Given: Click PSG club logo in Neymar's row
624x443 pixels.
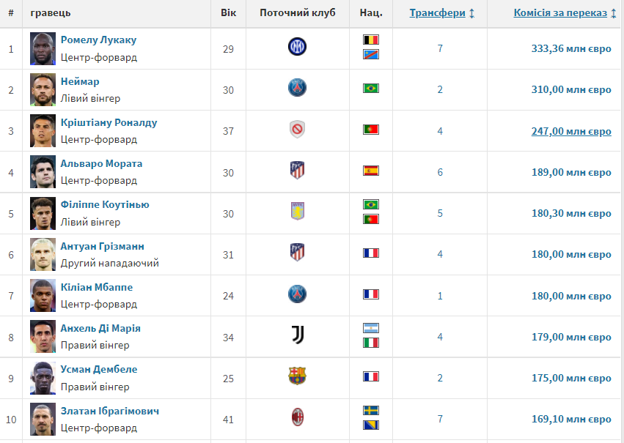Looking at the screenshot, I should [297, 89].
